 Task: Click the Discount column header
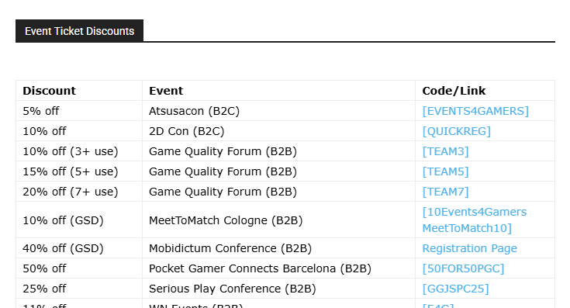[49, 91]
